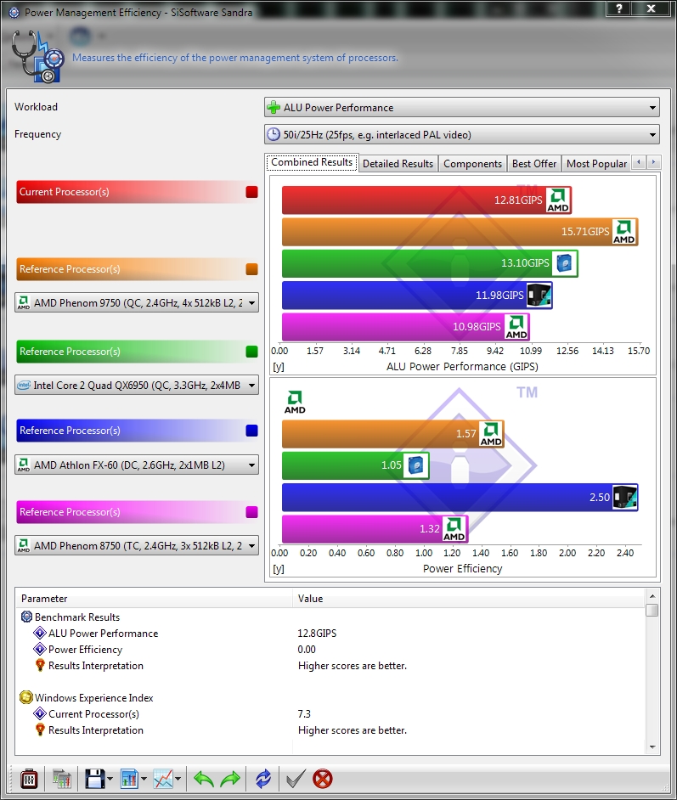Click the grey checkmark OK icon

click(296, 779)
